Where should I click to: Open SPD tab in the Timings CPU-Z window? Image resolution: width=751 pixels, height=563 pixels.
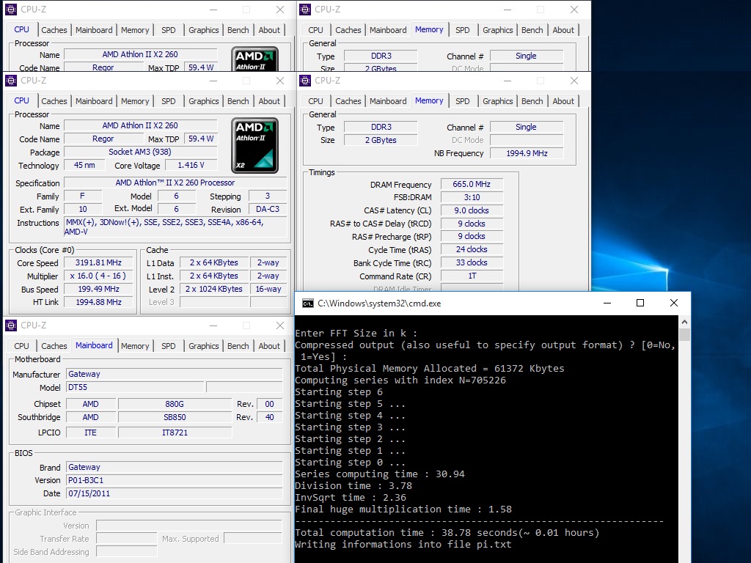(x=463, y=101)
